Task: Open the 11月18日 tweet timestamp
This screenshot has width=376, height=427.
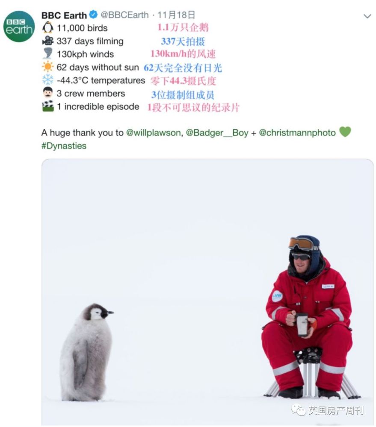Action: pos(176,15)
